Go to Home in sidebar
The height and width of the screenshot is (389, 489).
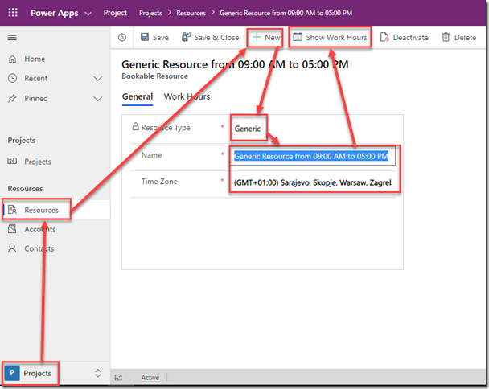(x=35, y=59)
